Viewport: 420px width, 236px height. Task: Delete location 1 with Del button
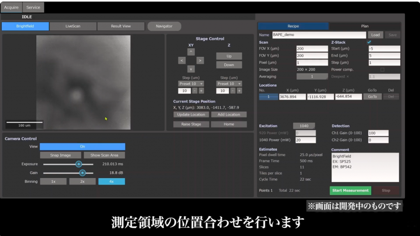(391, 97)
